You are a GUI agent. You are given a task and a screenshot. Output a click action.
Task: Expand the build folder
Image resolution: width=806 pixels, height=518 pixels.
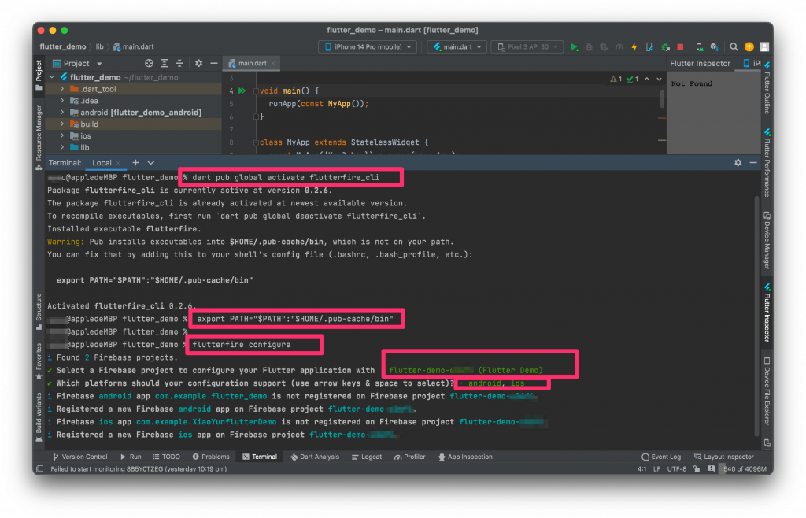[62, 124]
